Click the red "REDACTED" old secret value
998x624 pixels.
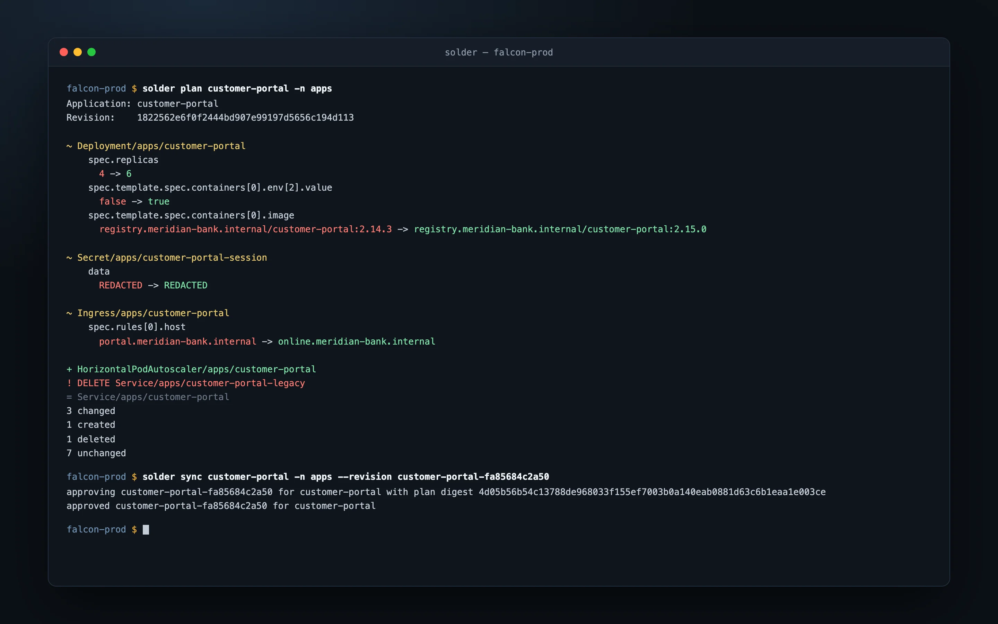click(x=121, y=285)
